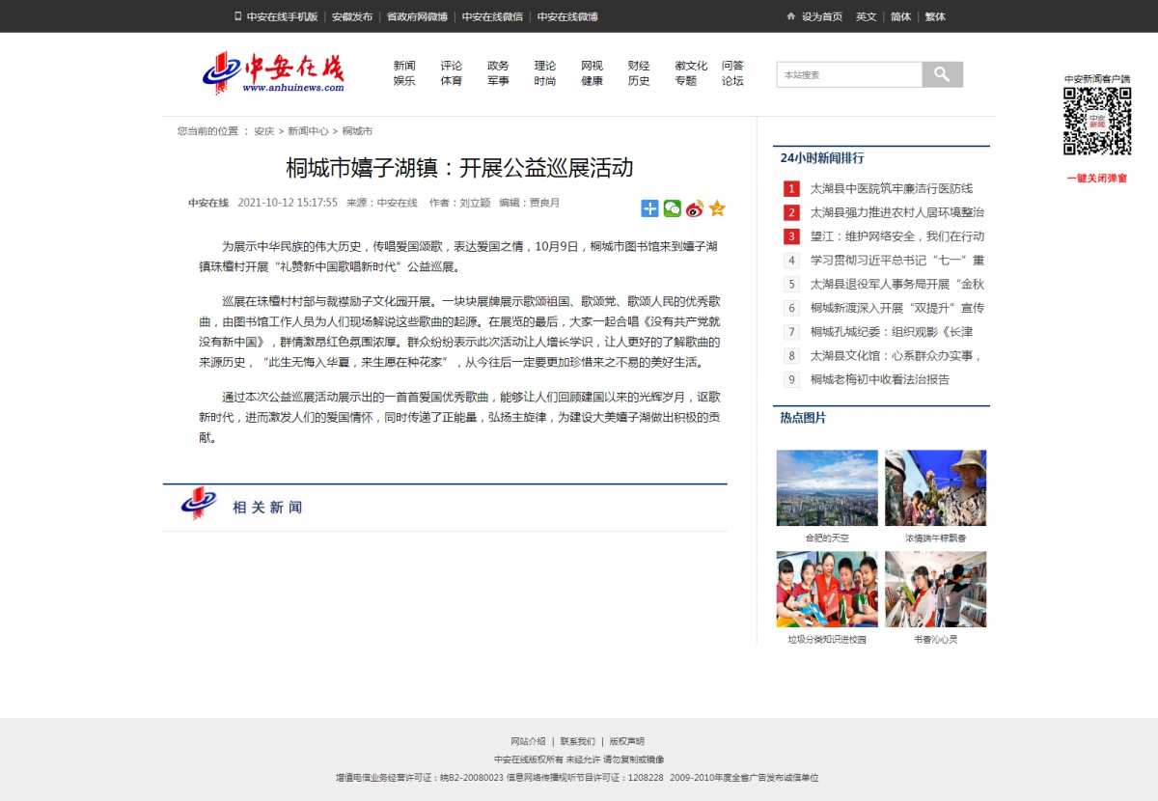
Task: Open the 健康 nav menu
Action: coord(593,81)
